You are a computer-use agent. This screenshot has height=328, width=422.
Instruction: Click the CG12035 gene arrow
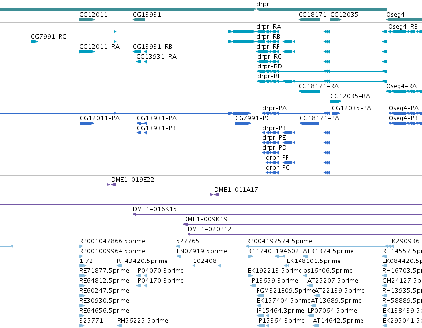pos(336,20)
